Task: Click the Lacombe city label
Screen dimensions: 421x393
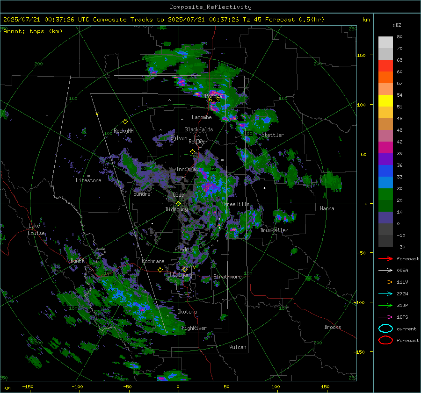Action: click(202, 117)
